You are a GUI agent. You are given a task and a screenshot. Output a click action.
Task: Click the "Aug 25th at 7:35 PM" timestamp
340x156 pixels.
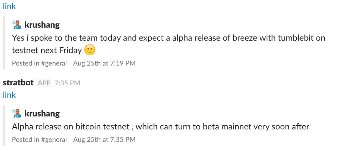coord(104,140)
